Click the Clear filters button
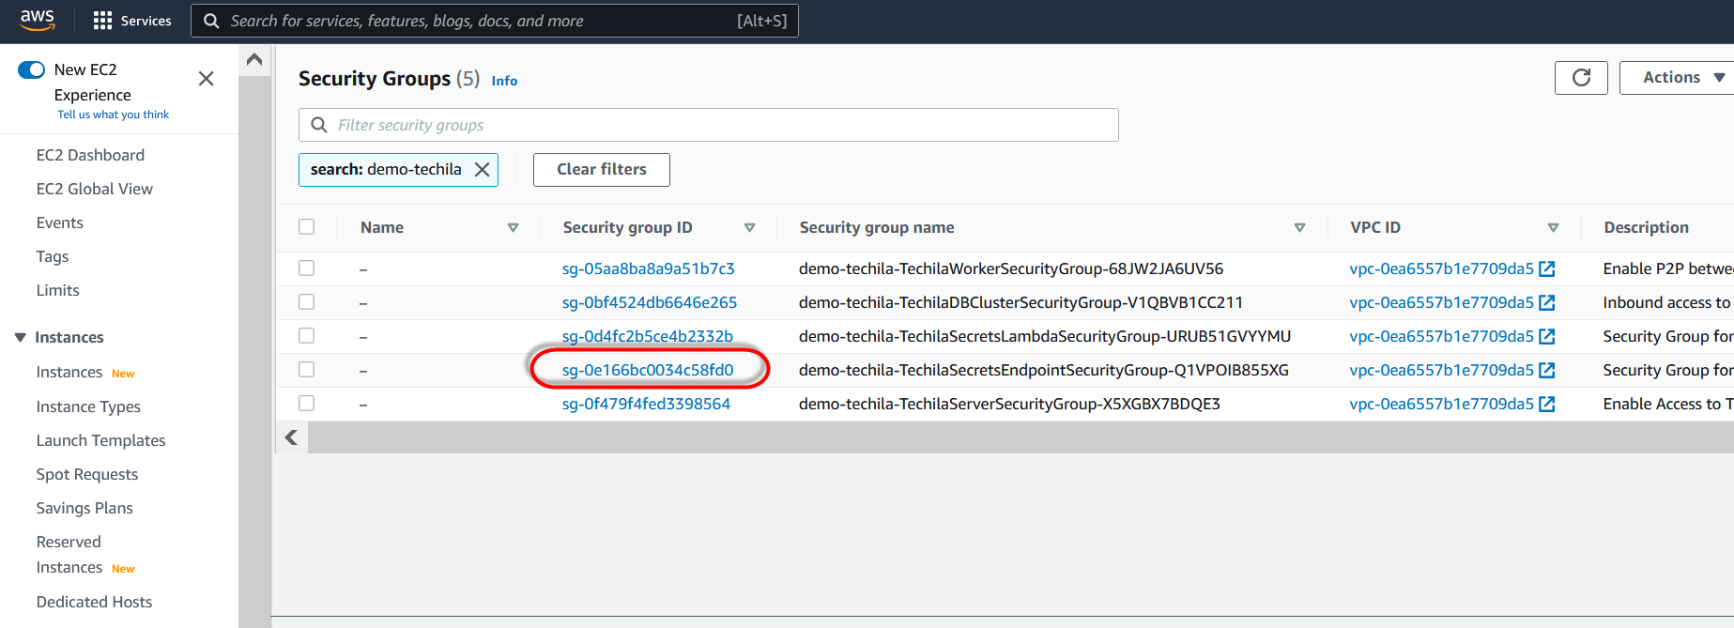The image size is (1734, 628). [x=601, y=170]
